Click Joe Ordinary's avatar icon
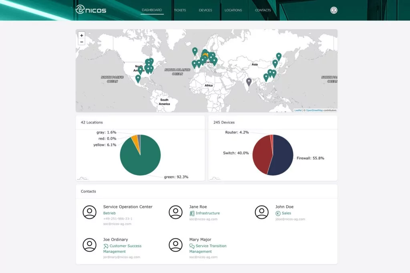Viewport: 410px width, 273px height. 89,245
